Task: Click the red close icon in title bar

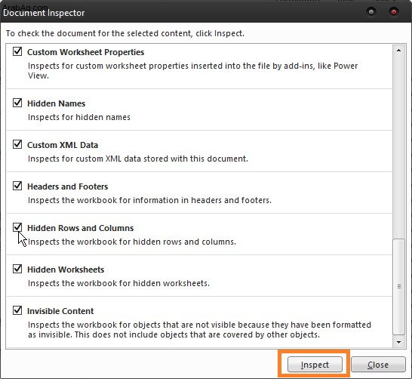Action: click(394, 12)
